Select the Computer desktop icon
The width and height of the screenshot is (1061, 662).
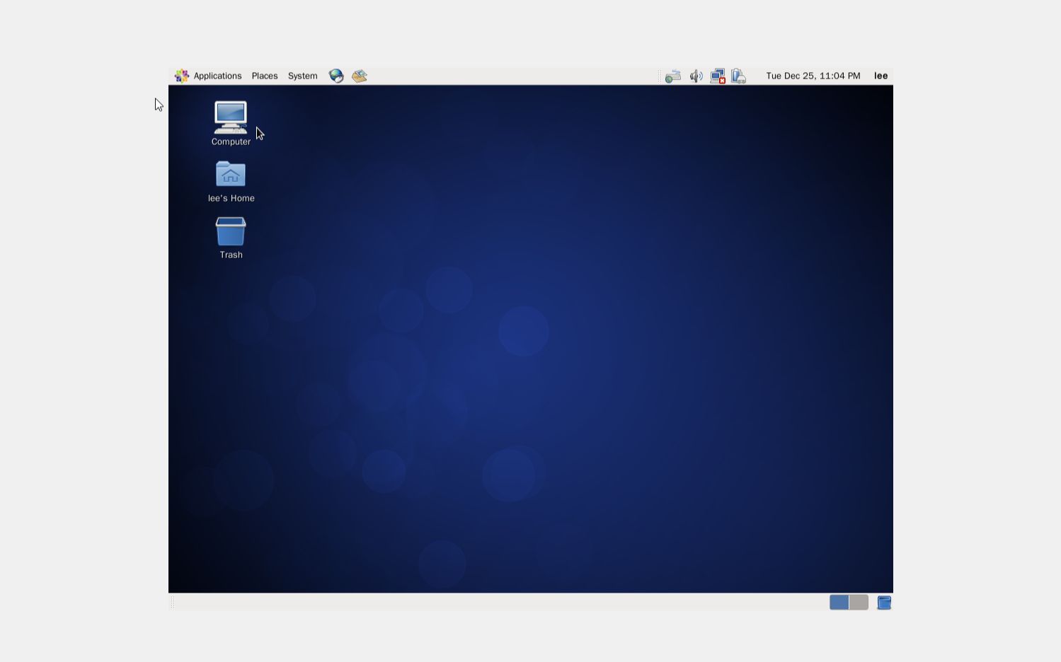[x=231, y=124]
